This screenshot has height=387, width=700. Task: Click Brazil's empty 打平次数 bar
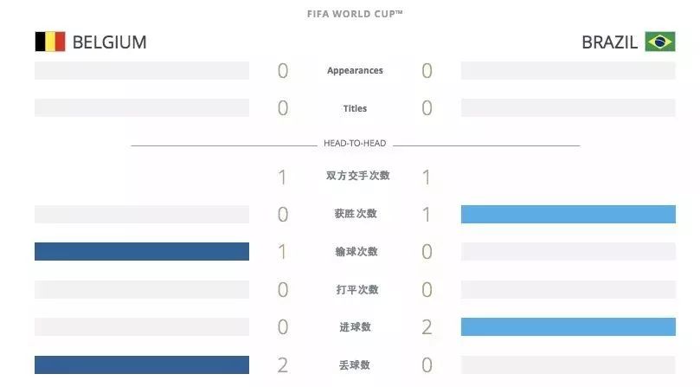[568, 289]
